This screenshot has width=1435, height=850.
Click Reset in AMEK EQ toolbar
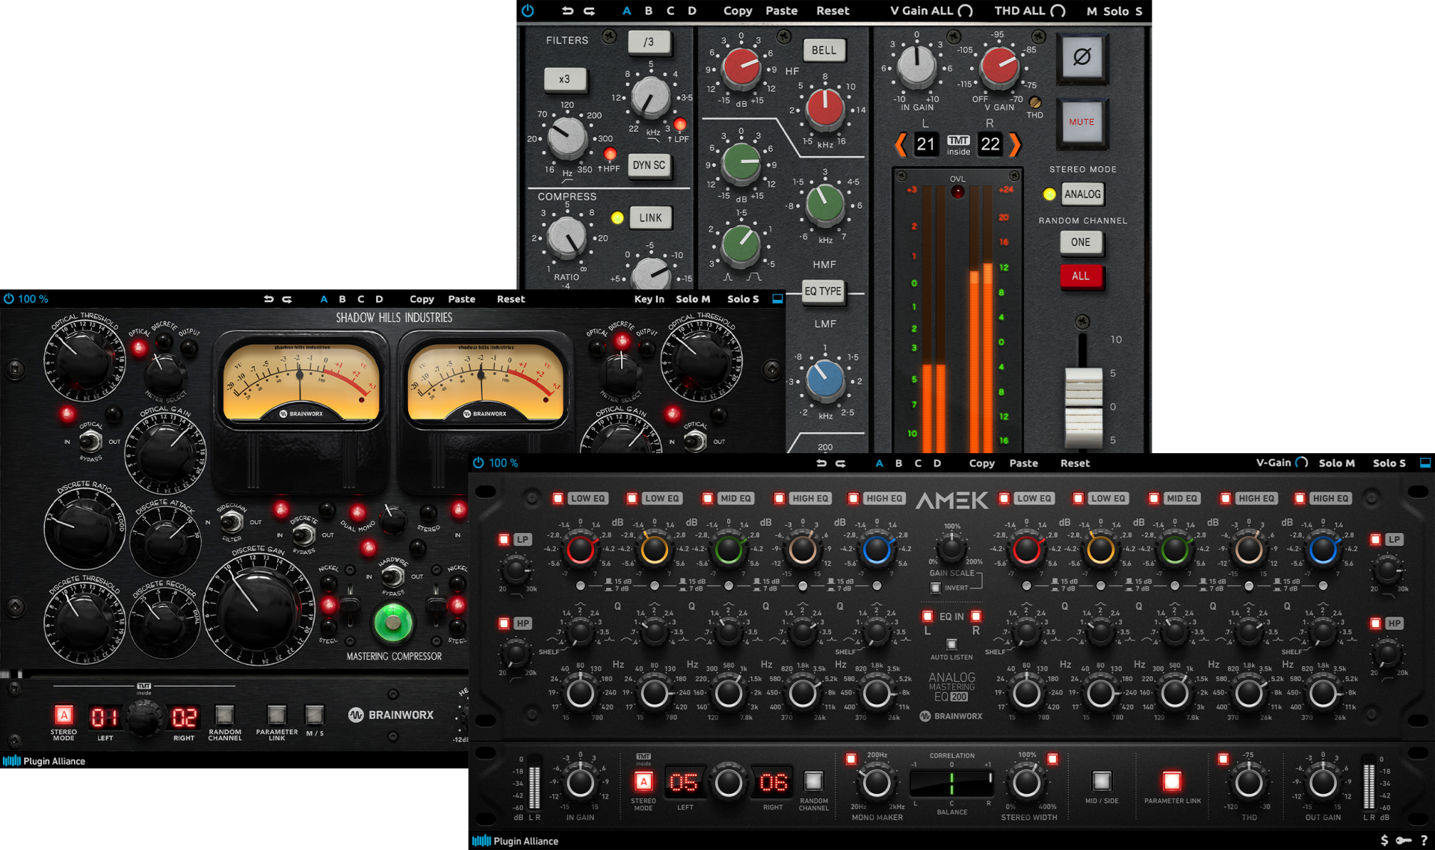click(1075, 464)
